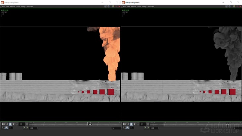Open File menu in right MPlay window
The image size is (242, 136).
(x=124, y=7)
